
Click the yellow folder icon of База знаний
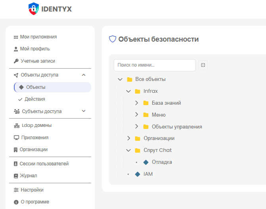(x=146, y=103)
